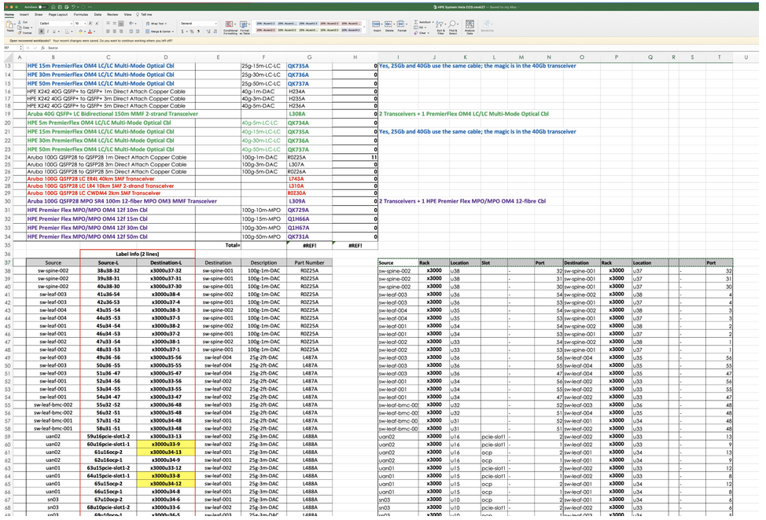Open the View ribbon tab
The width and height of the screenshot is (766, 520).
coord(127,15)
